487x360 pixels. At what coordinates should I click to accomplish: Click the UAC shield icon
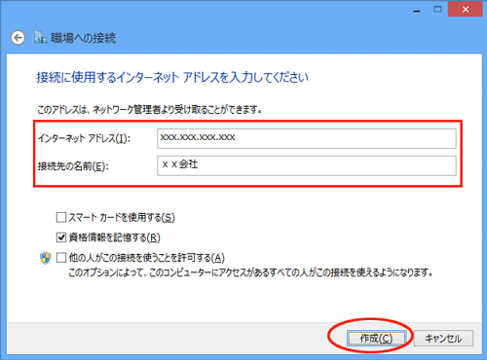(x=46, y=258)
